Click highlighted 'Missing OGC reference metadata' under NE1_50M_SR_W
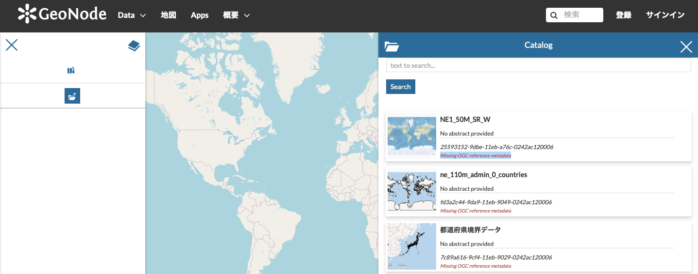The width and height of the screenshot is (698, 274). tap(476, 156)
